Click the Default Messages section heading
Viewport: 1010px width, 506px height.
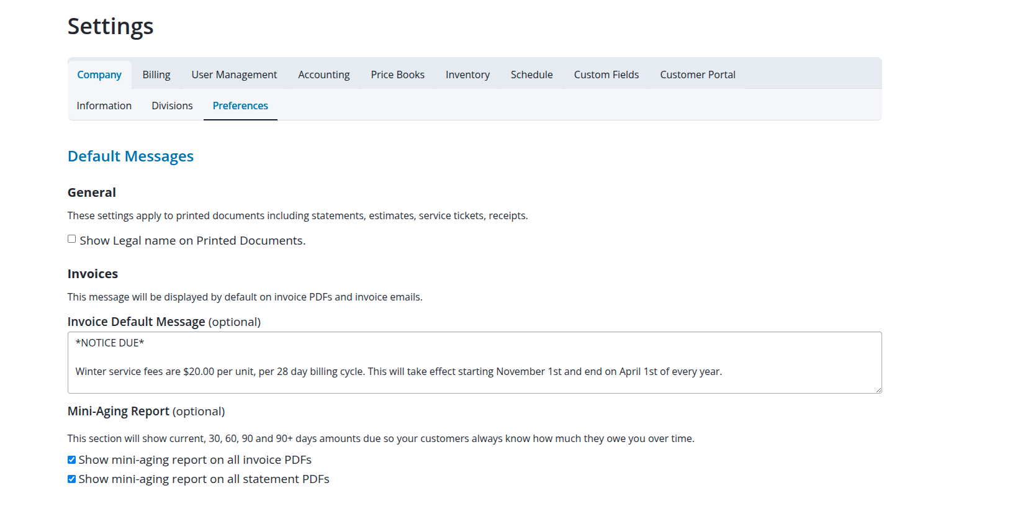click(x=130, y=156)
